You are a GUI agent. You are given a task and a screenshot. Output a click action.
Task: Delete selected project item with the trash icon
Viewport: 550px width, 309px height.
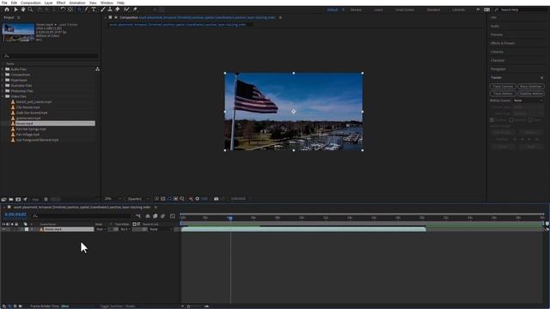point(46,199)
